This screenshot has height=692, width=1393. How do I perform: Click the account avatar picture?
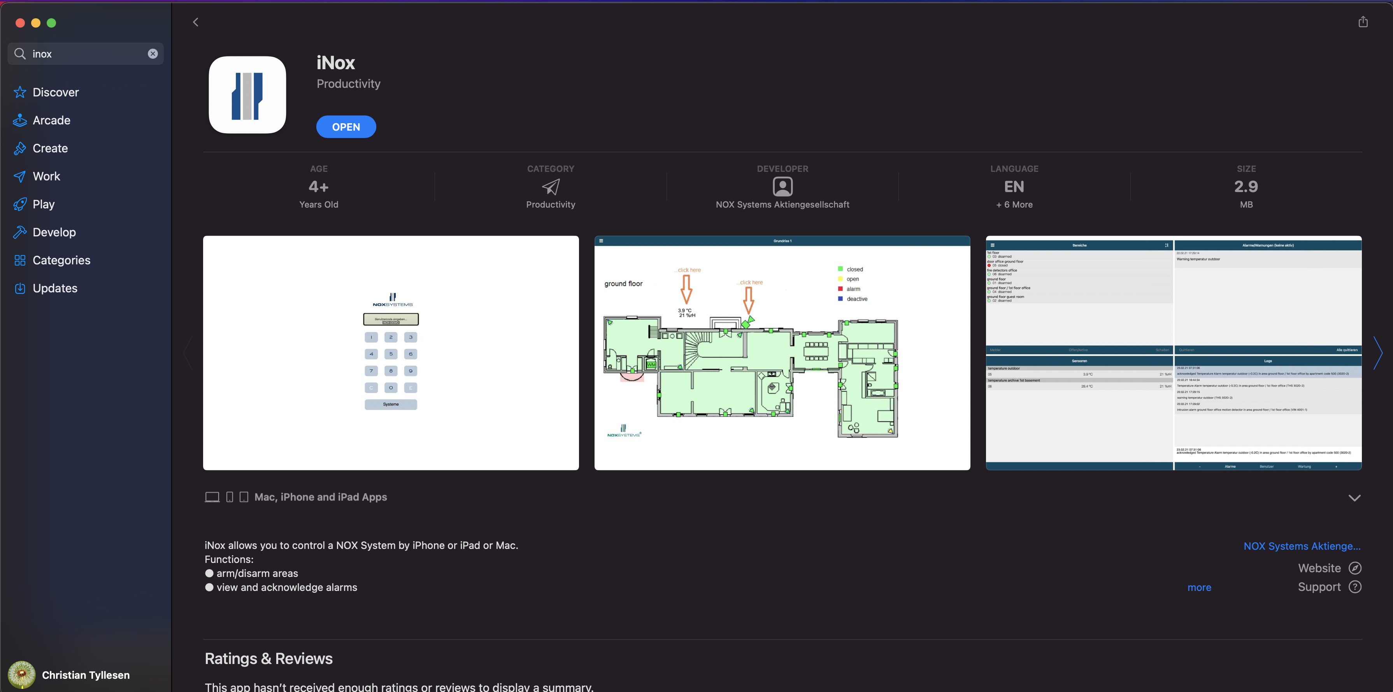pyautogui.click(x=22, y=675)
